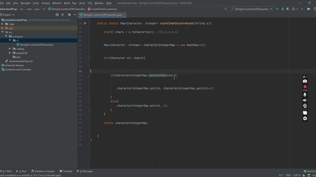Open the run configuration StringOccurrenceOfCharacters dropdown
Viewport: 316px width, 177px height.
(x=252, y=9)
